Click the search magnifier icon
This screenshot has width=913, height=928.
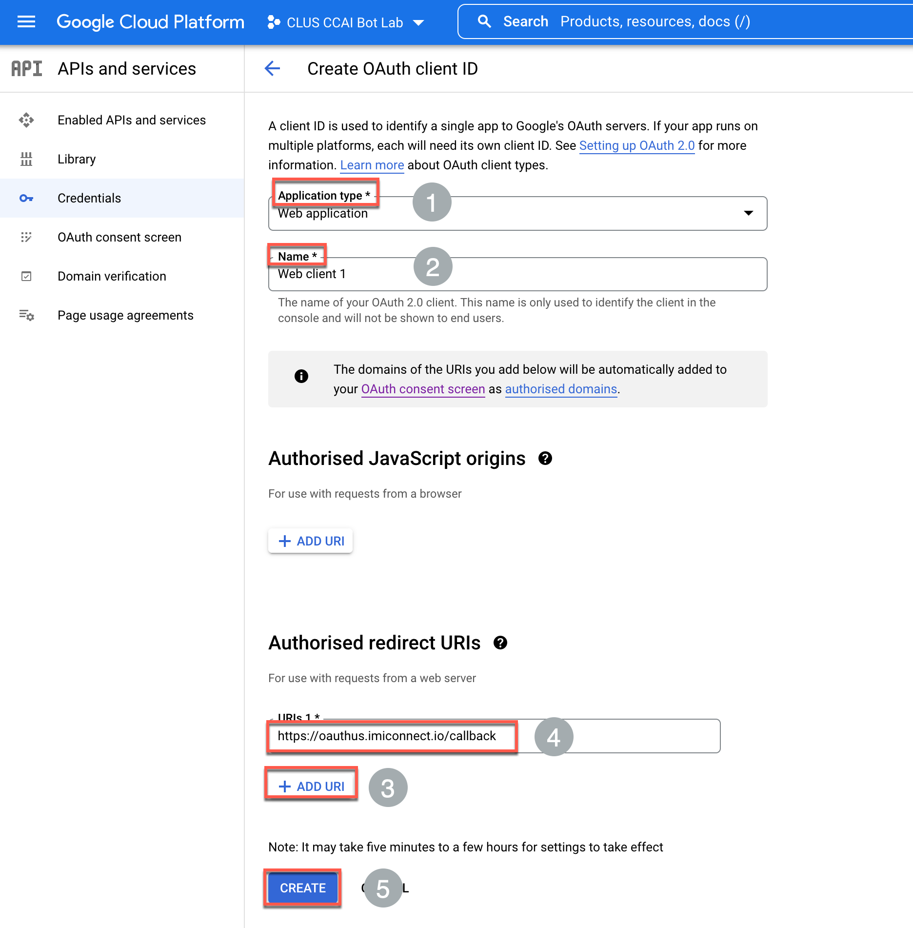click(484, 21)
